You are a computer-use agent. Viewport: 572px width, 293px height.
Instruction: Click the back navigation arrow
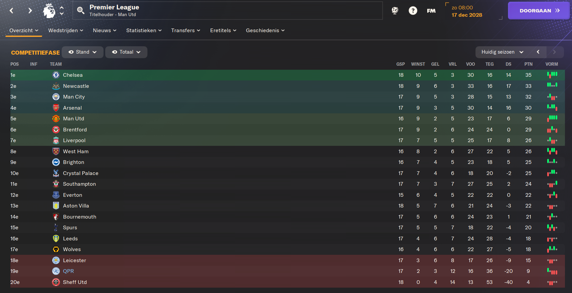click(x=11, y=10)
